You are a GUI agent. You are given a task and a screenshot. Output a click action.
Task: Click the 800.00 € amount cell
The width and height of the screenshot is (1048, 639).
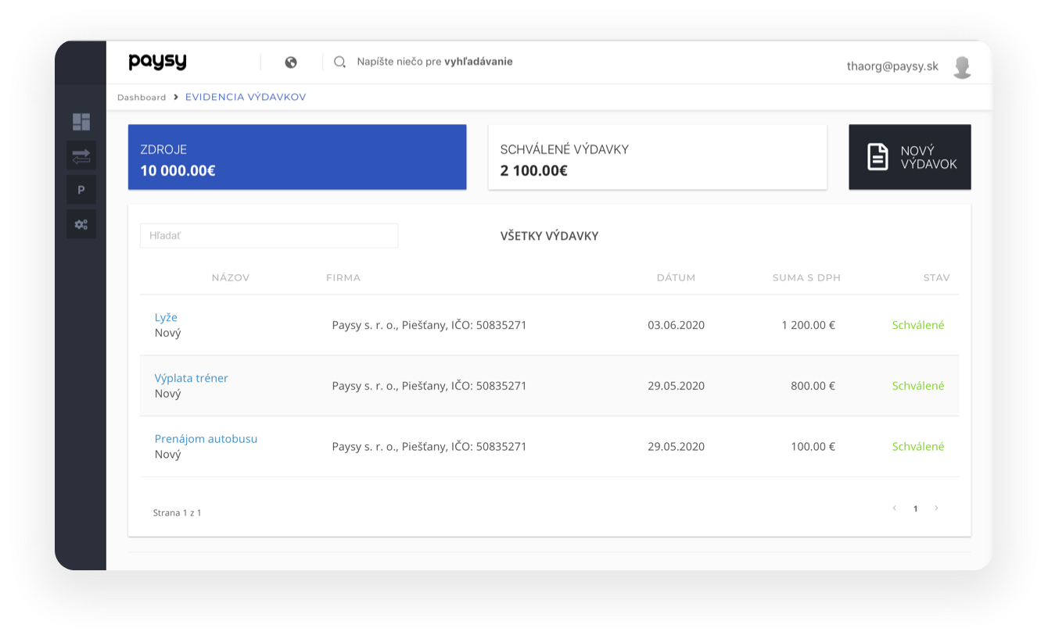pyautogui.click(x=813, y=386)
